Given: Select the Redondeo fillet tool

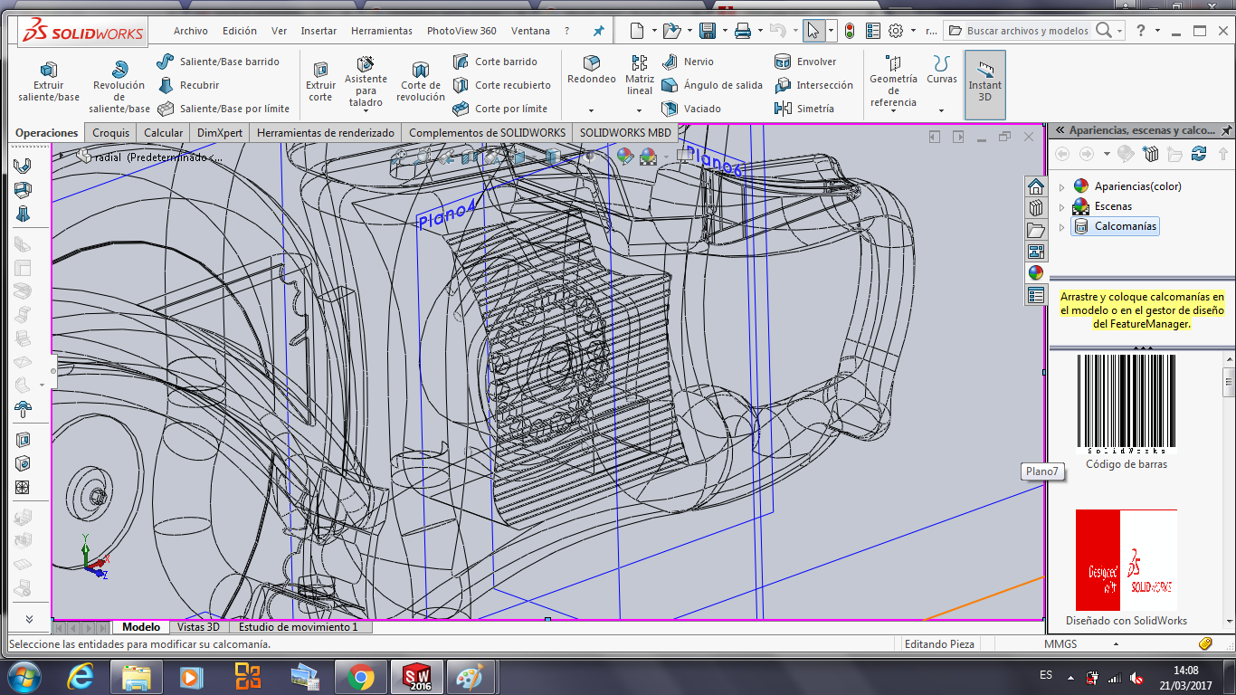Looking at the screenshot, I should 592,71.
